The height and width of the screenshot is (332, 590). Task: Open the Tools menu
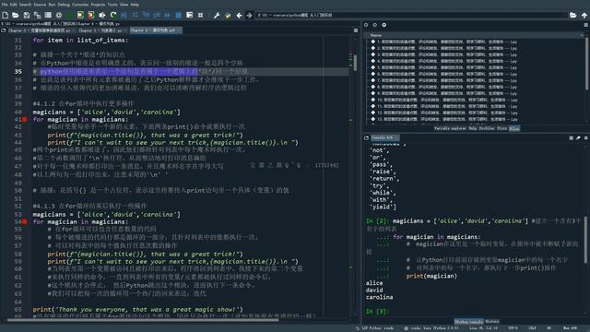click(112, 5)
